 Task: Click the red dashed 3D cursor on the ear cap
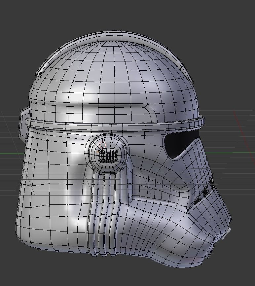click(x=102, y=145)
